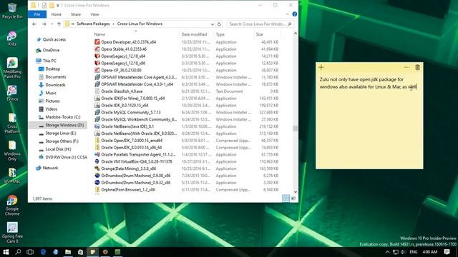Expand address bar history dropdown
The image size is (458, 257).
click(x=213, y=24)
